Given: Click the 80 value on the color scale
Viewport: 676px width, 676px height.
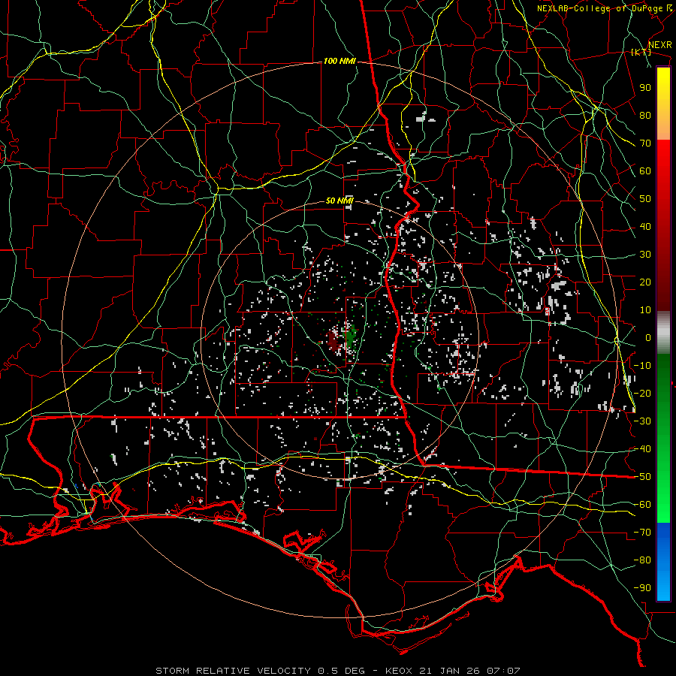Looking at the screenshot, I should click(x=645, y=116).
